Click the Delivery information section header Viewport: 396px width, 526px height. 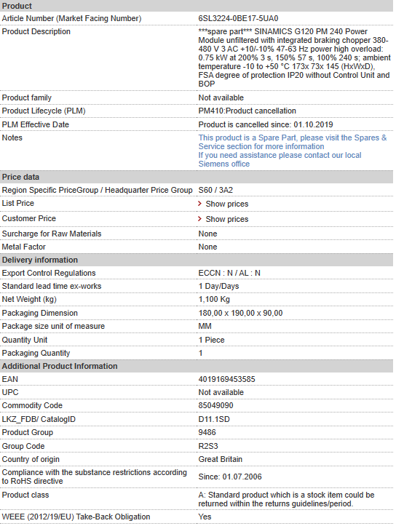pyautogui.click(x=197, y=260)
